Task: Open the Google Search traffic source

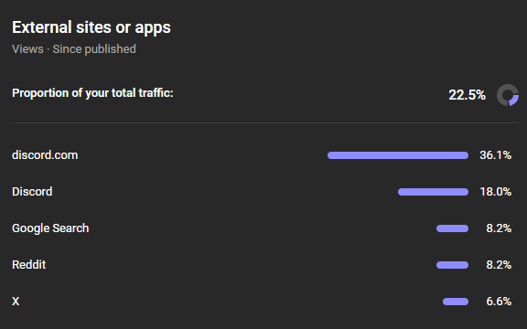Action: tap(50, 228)
